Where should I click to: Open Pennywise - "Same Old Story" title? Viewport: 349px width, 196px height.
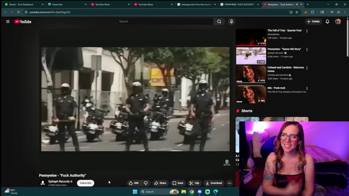pyautogui.click(x=284, y=49)
